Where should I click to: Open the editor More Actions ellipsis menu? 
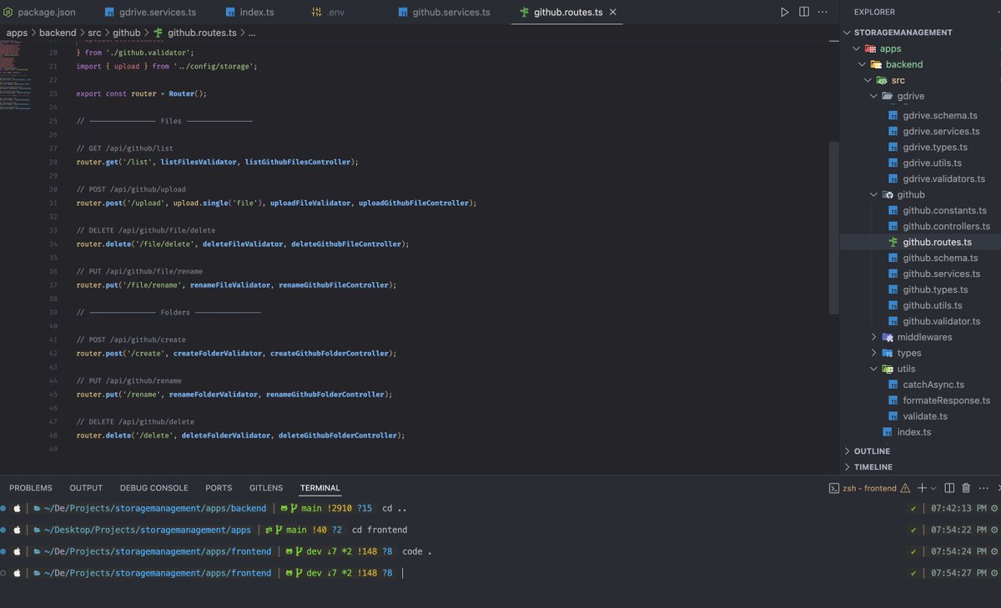[x=823, y=13]
